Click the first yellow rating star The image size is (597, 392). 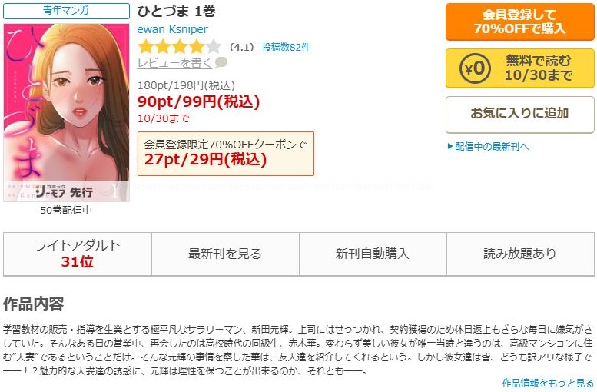145,47
